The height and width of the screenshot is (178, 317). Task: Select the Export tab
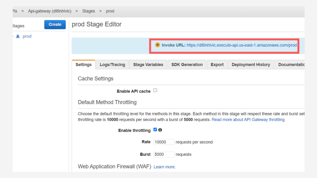pos(217,65)
